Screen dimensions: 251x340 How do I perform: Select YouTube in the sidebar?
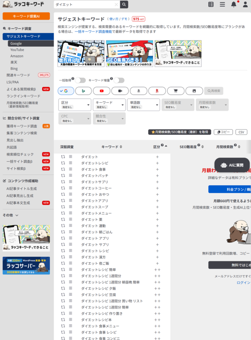pos(17,50)
